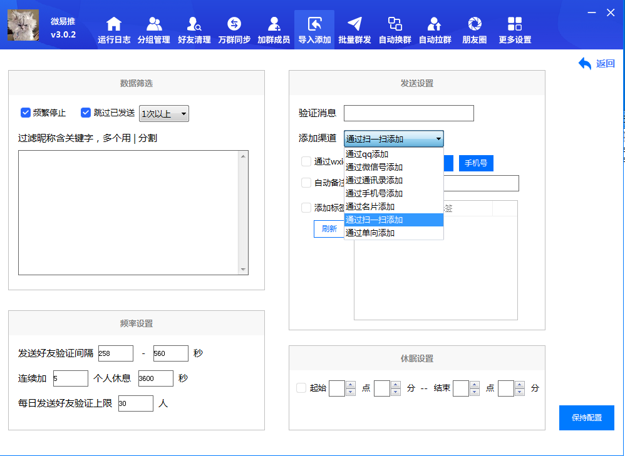Open 分组管理 group management

click(153, 28)
